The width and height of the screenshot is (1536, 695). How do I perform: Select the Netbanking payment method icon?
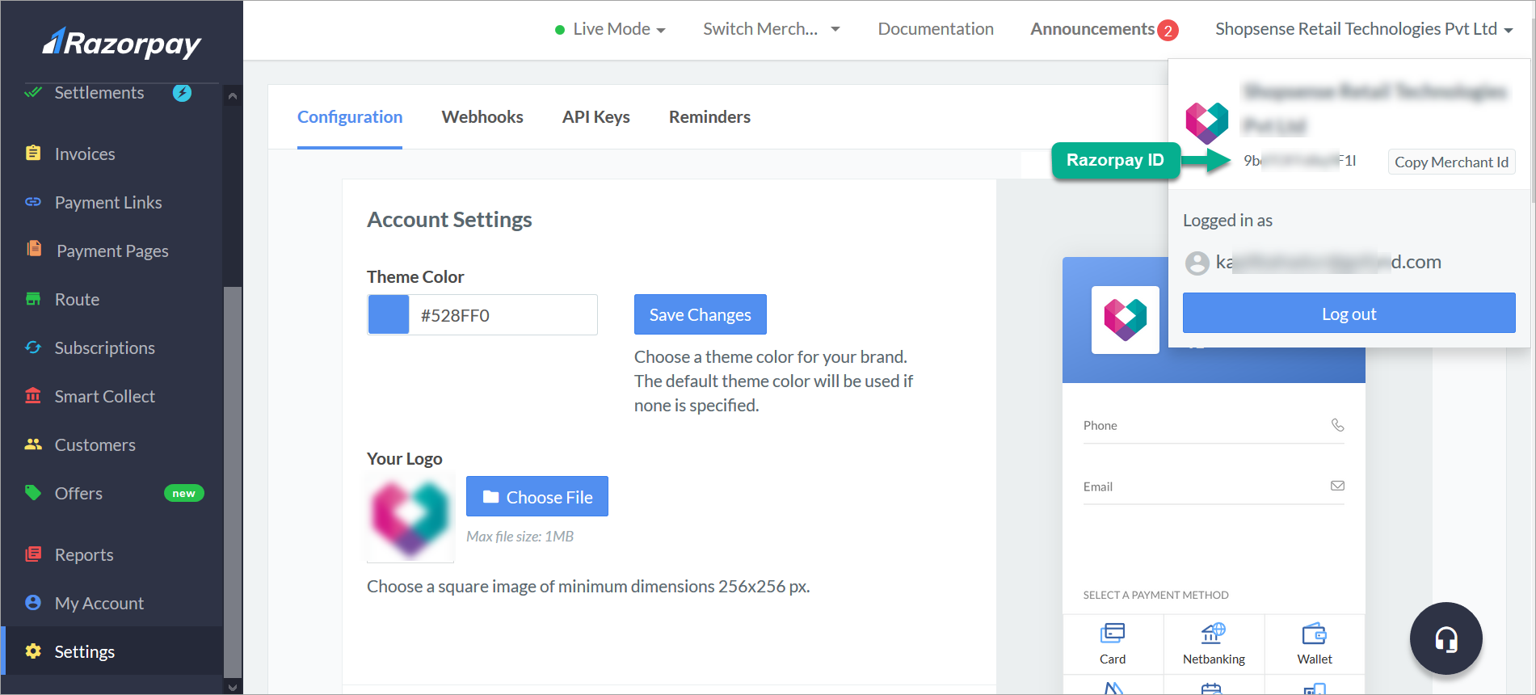(1214, 633)
